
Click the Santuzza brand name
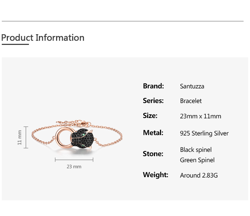pos(192,86)
